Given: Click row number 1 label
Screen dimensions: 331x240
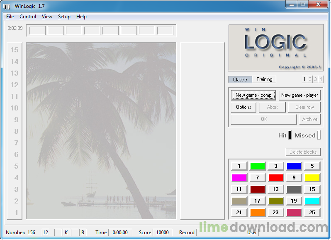Looking at the screenshot, I should click(x=16, y=213).
